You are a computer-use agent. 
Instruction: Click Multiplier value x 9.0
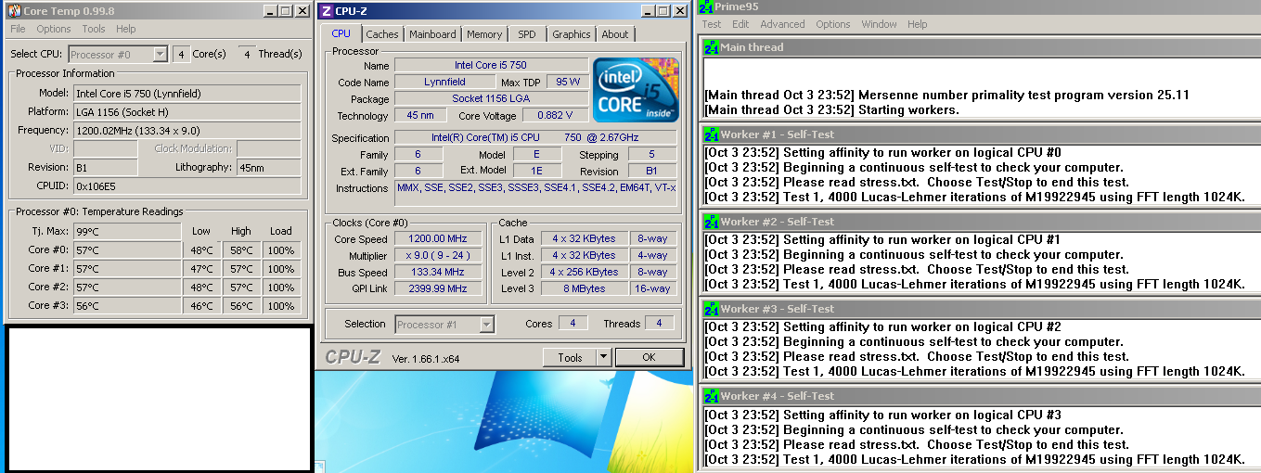pos(439,255)
